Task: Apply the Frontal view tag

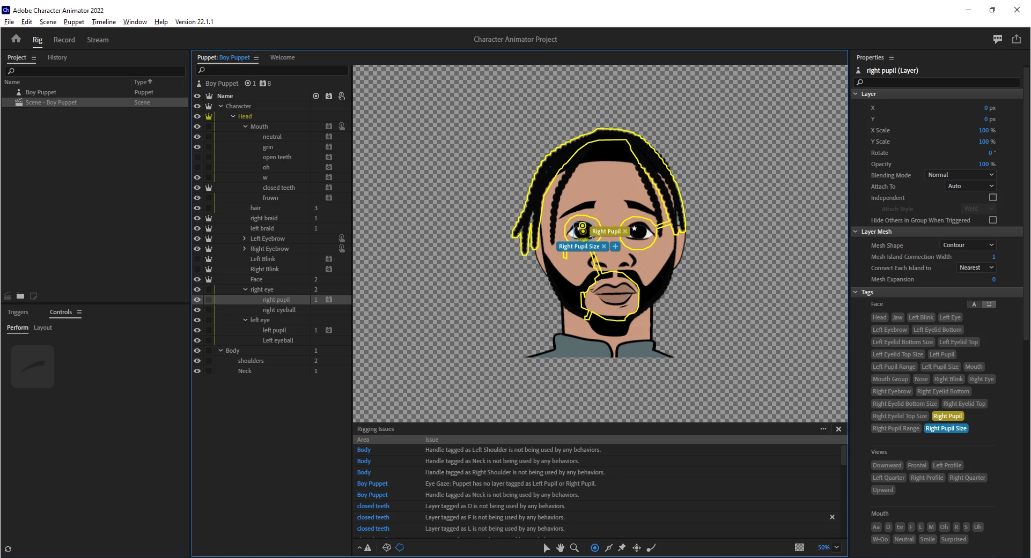Action: coord(917,465)
